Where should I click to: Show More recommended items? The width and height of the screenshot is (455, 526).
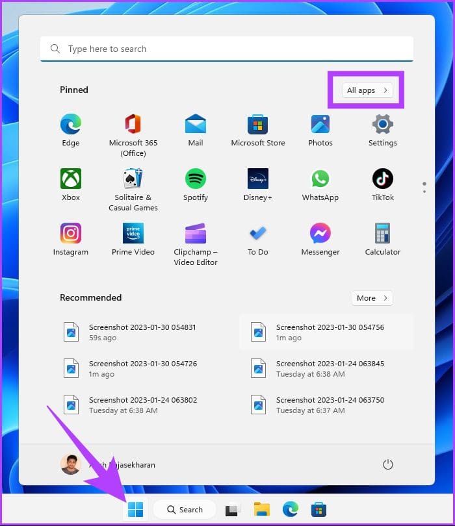tap(372, 298)
